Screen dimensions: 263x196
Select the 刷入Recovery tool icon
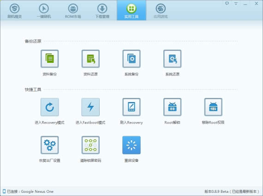[131, 107]
